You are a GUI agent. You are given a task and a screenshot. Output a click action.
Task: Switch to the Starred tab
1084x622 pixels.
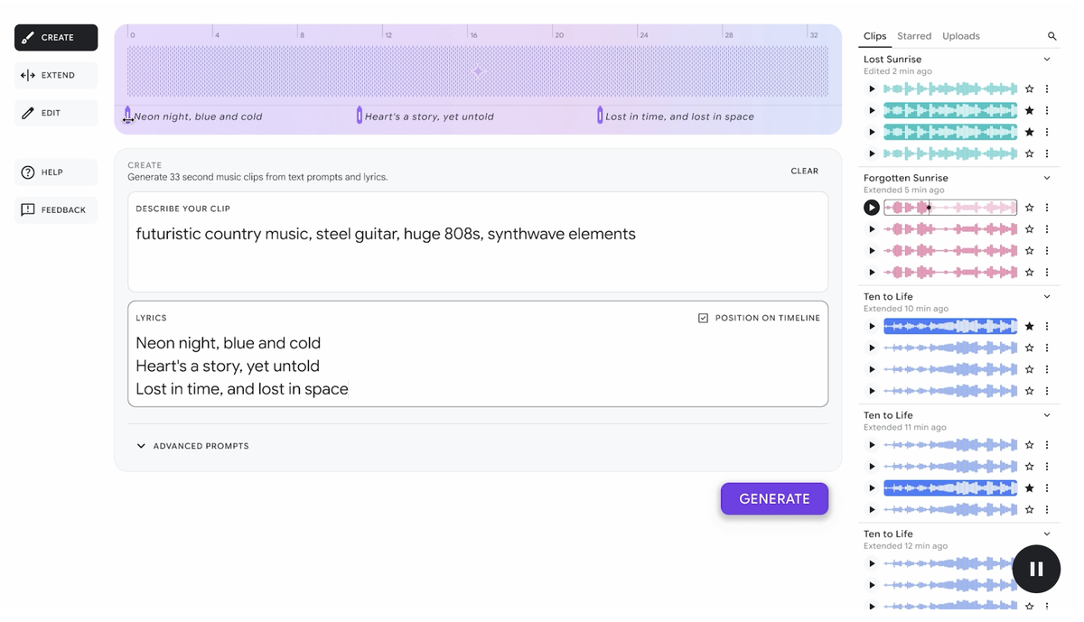click(x=914, y=36)
